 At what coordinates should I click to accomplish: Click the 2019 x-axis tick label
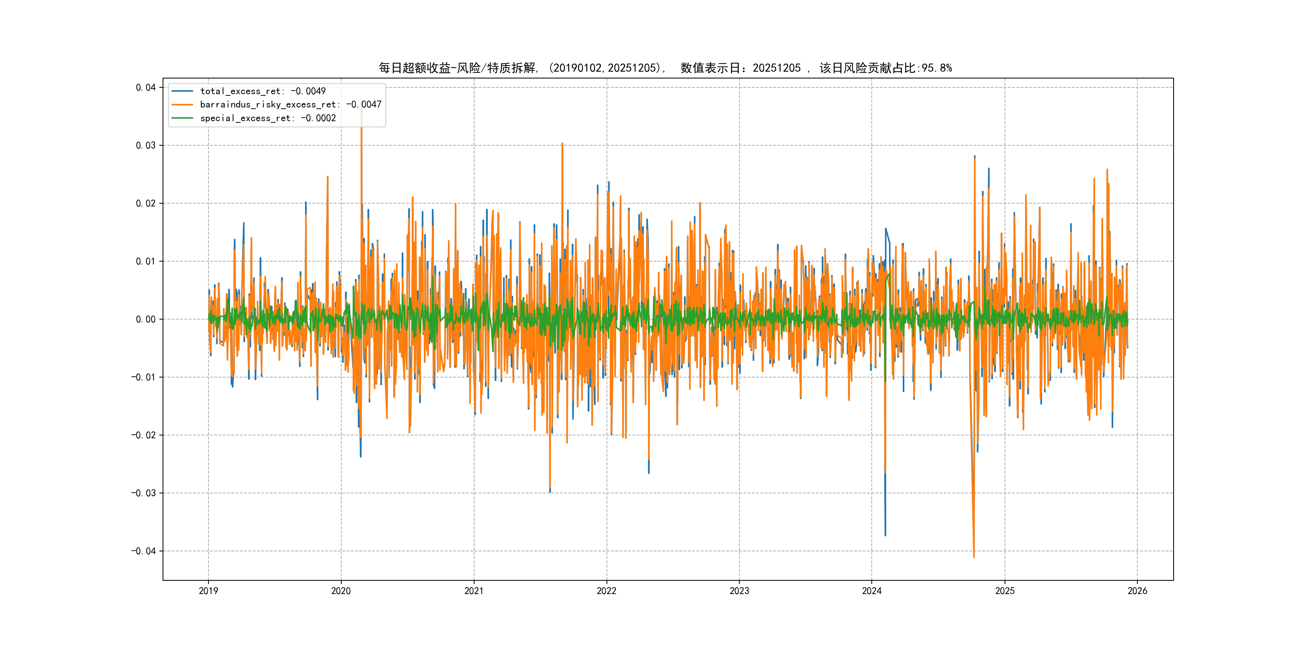208,591
